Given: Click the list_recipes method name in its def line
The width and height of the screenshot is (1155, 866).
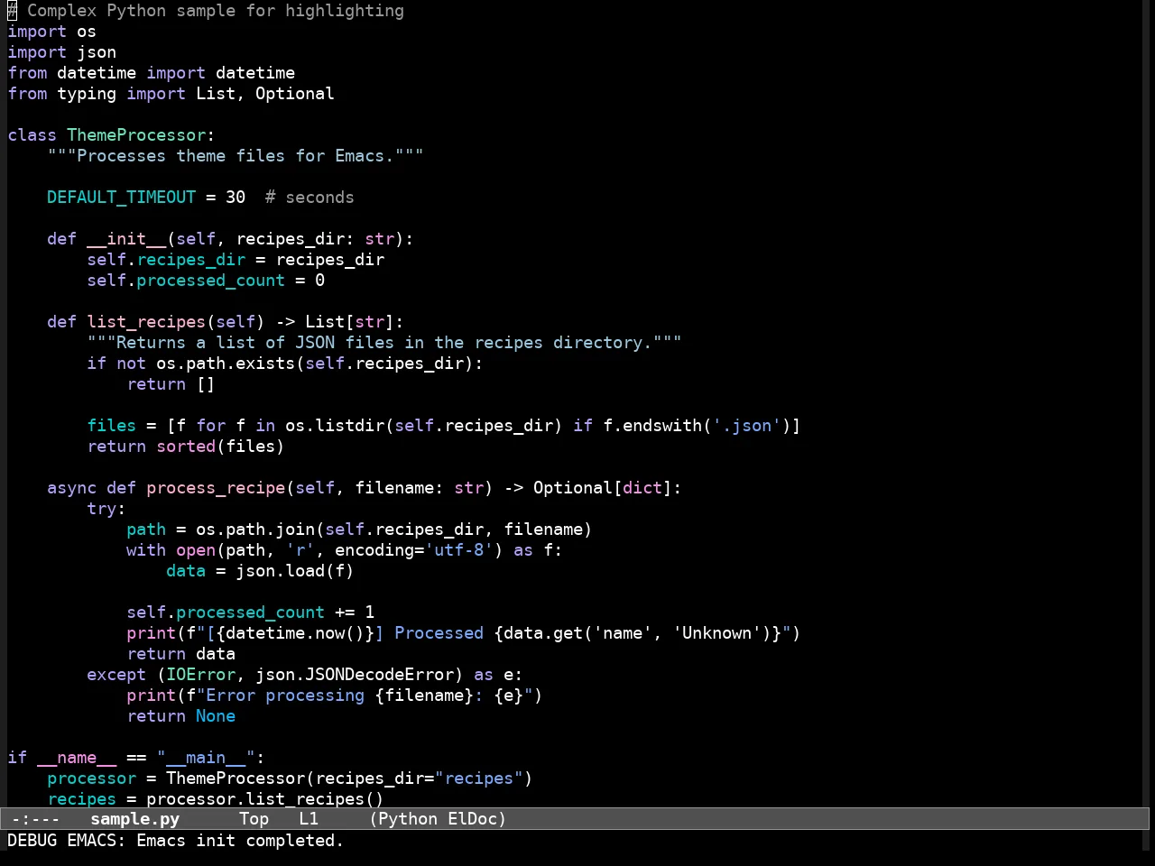Looking at the screenshot, I should tap(146, 322).
